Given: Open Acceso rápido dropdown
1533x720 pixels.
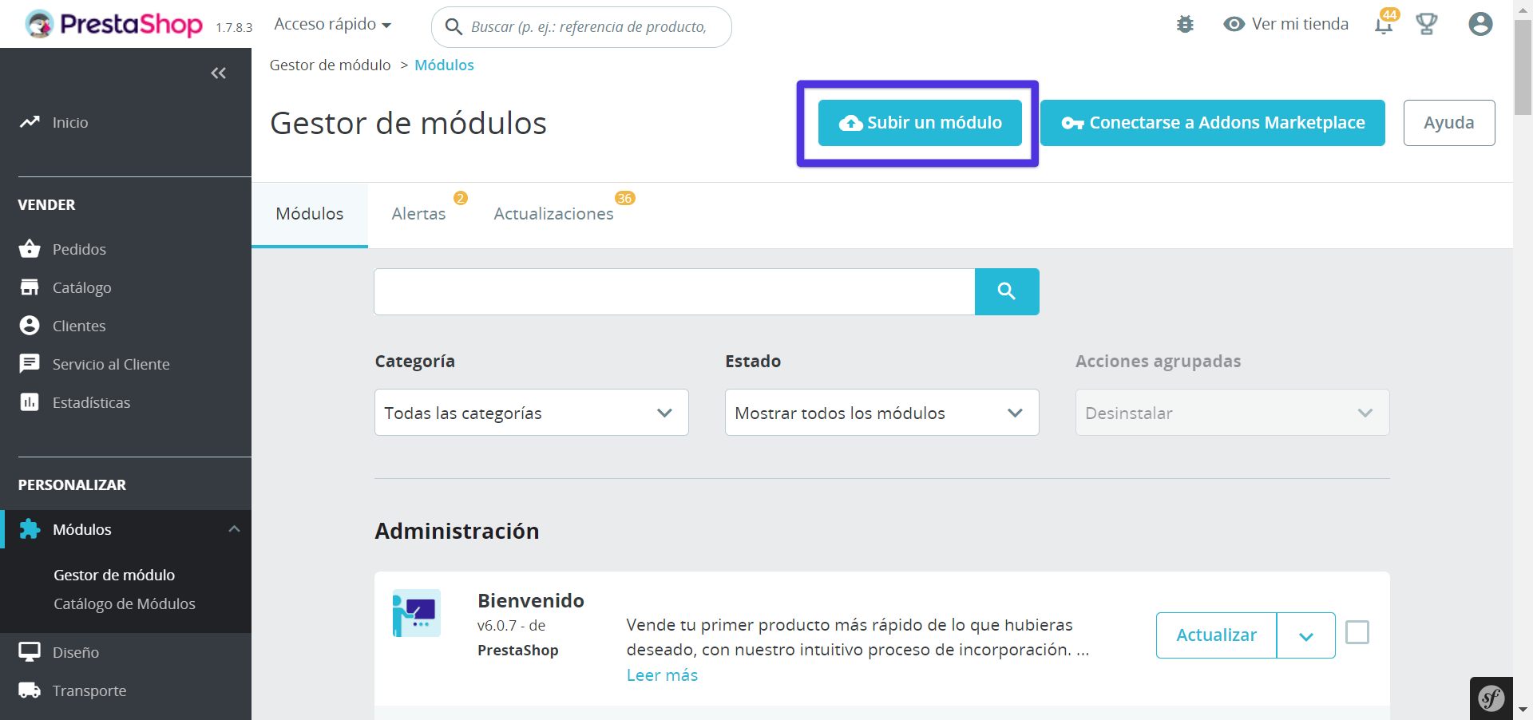Looking at the screenshot, I should pos(332,24).
